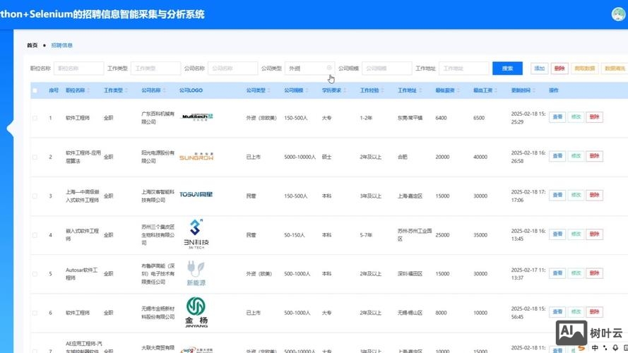This screenshot has height=353, width=628.
Task: Sort table by 更新时间 column sort icon
Action: click(534, 90)
